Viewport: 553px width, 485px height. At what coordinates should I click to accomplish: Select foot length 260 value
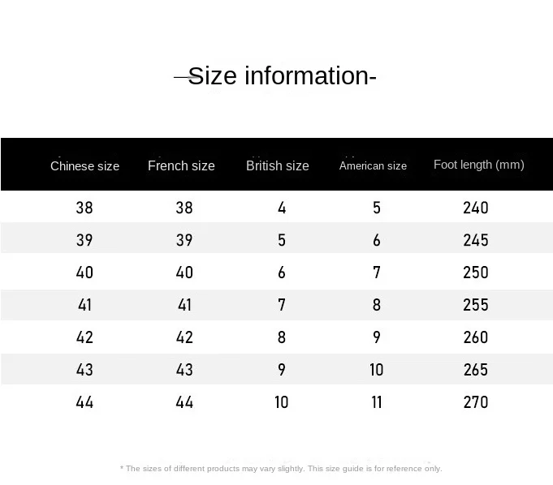pos(475,337)
